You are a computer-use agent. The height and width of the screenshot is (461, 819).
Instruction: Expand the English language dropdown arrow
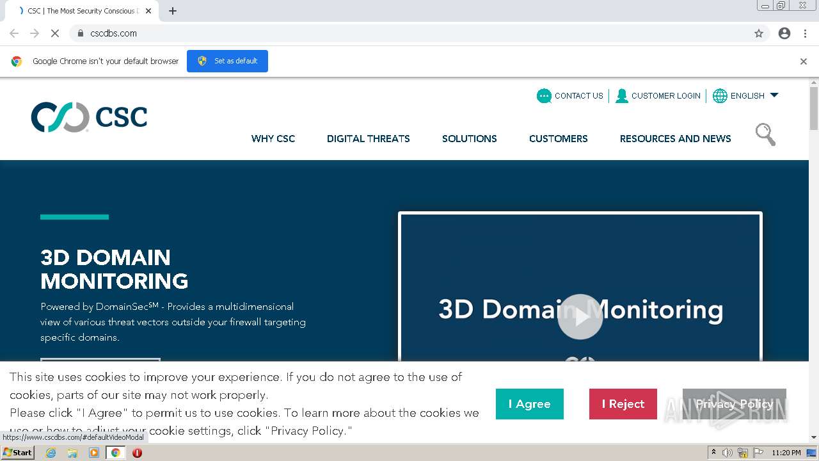[x=774, y=95]
